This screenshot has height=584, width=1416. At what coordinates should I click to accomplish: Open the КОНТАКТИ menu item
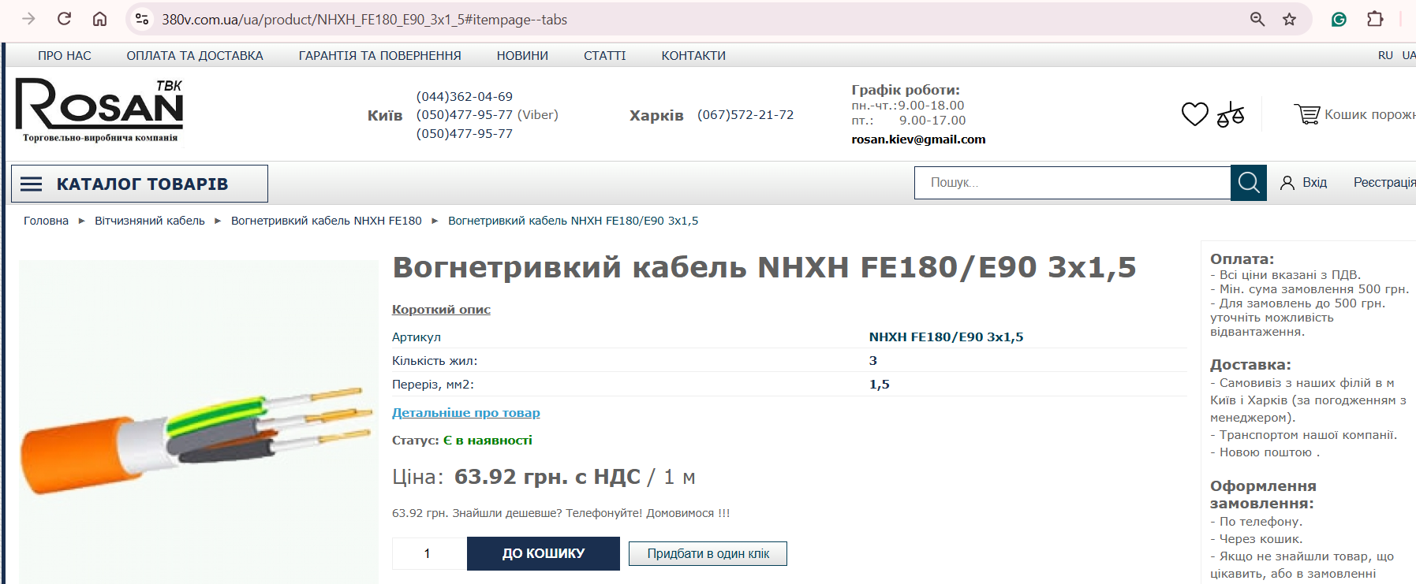[x=693, y=55]
